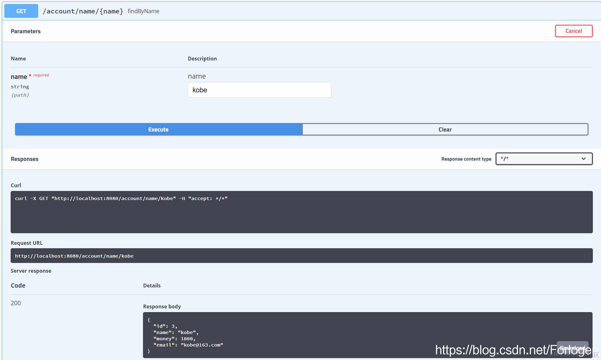
Task: Click the Parameters section header
Action: tap(26, 31)
